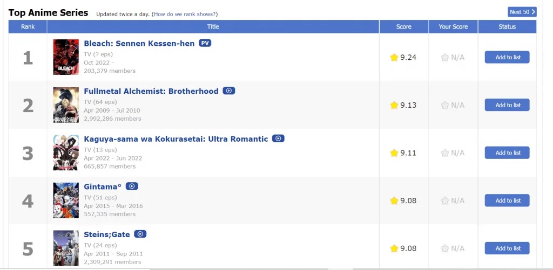
Task: Go to the Next 50 results
Action: [x=522, y=12]
